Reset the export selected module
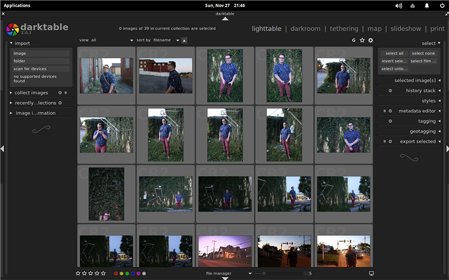The width and height of the screenshot is (449, 280). [x=390, y=141]
